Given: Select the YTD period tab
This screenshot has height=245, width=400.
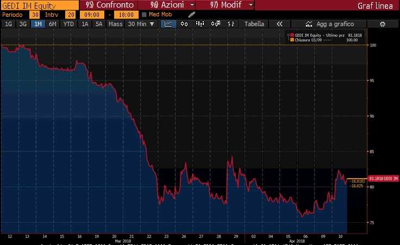Looking at the screenshot, I should pos(68,24).
